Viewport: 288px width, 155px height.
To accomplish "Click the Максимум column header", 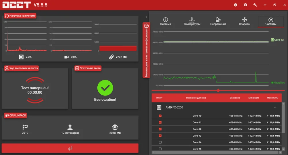I will click(272, 98).
